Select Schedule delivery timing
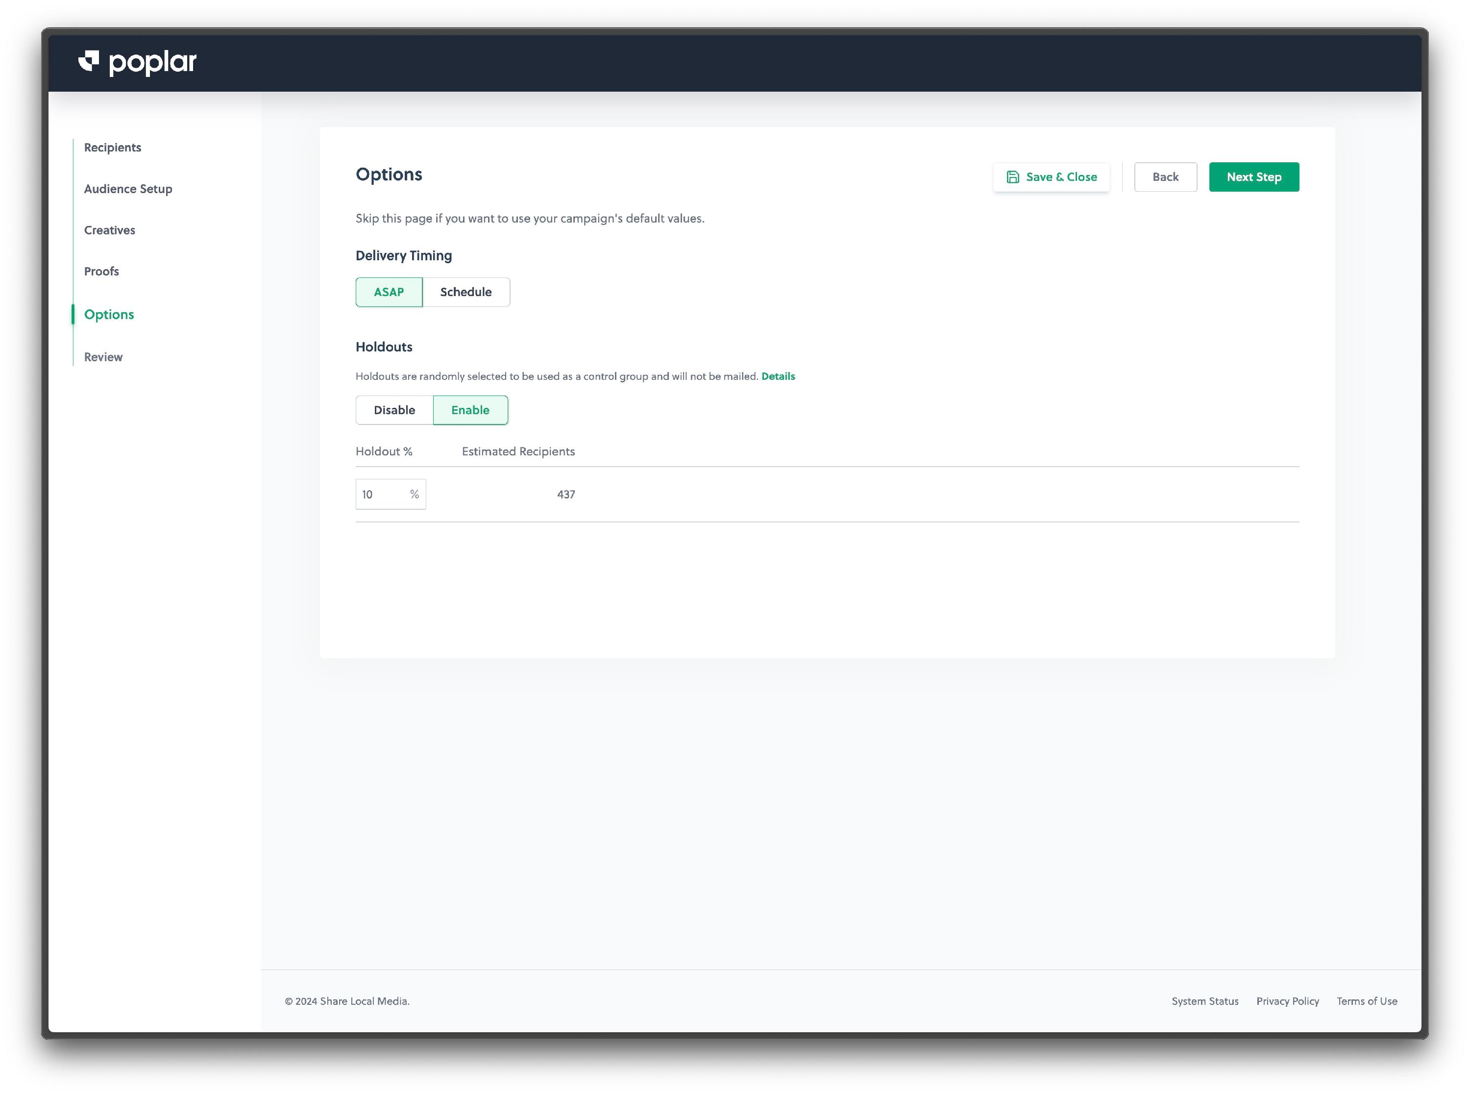Image resolution: width=1470 pixels, height=1094 pixels. tap(466, 292)
